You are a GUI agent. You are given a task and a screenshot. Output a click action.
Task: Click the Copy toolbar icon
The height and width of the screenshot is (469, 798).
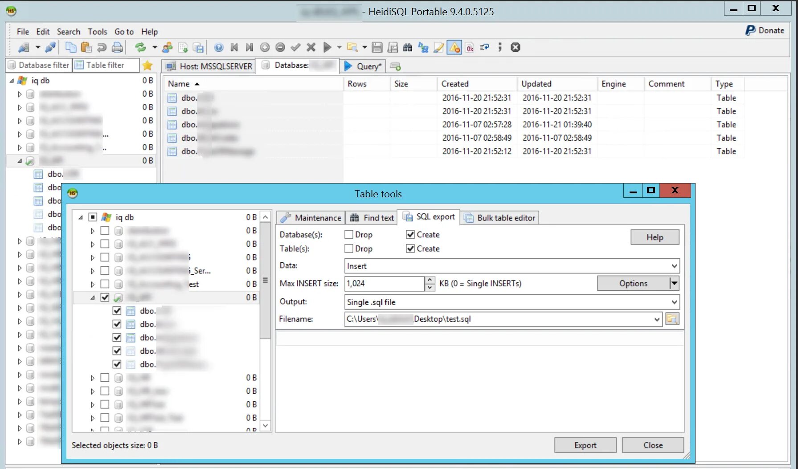click(71, 47)
